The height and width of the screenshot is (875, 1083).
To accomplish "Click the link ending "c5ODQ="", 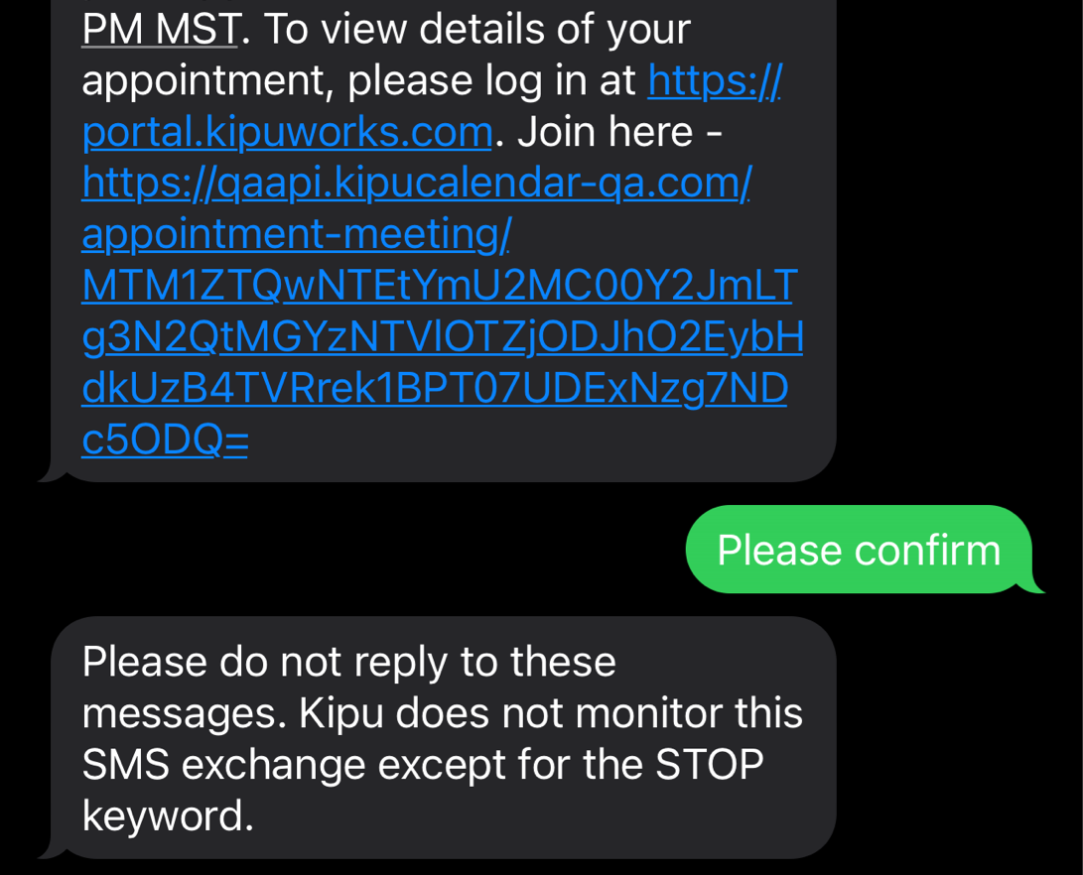I will point(164,441).
